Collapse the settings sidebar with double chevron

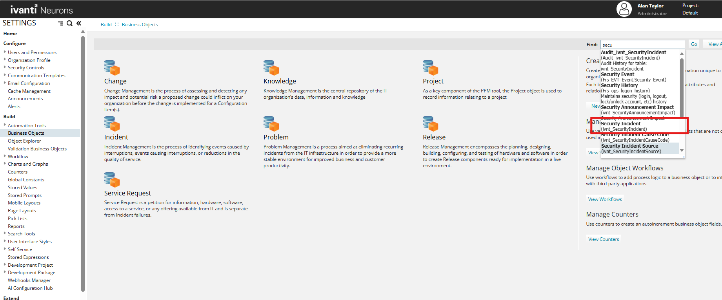[x=79, y=23]
